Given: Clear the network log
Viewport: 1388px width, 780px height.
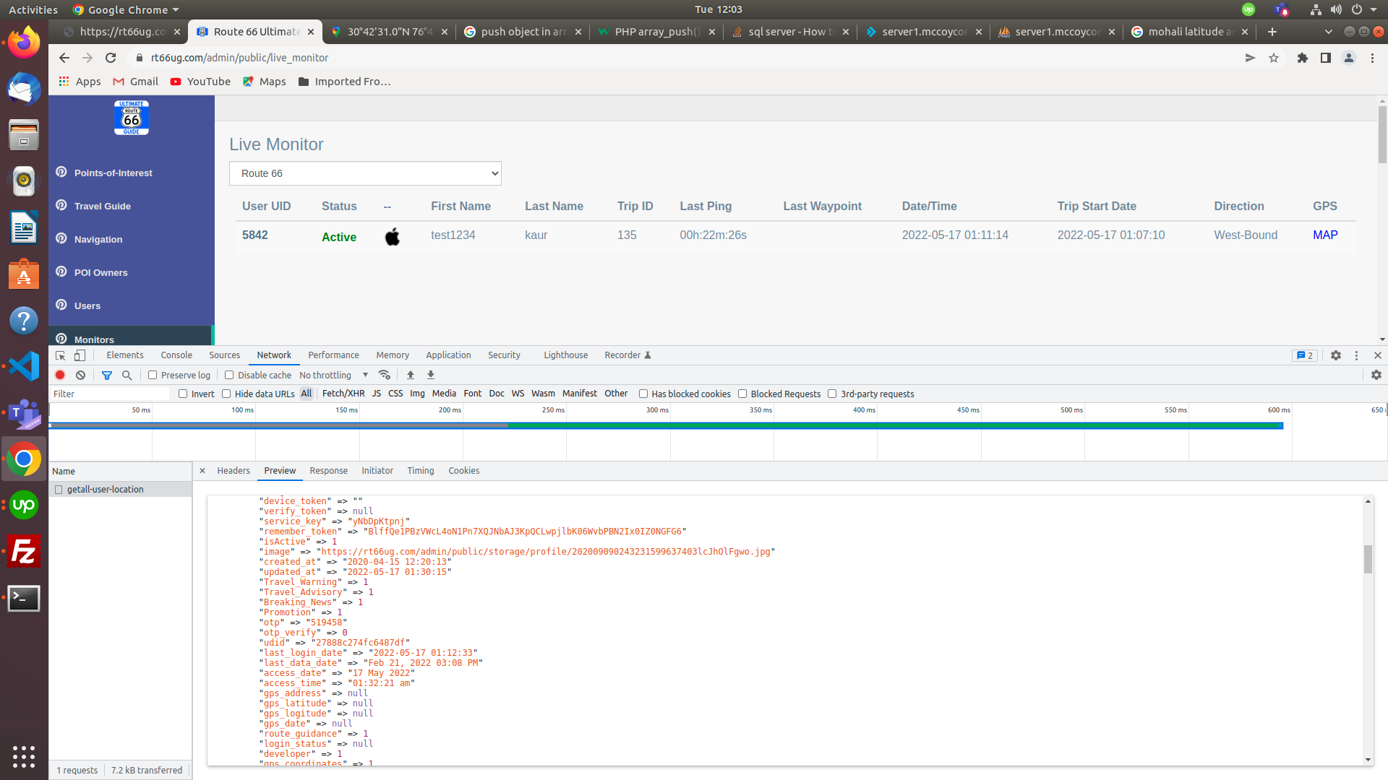Looking at the screenshot, I should coord(81,375).
